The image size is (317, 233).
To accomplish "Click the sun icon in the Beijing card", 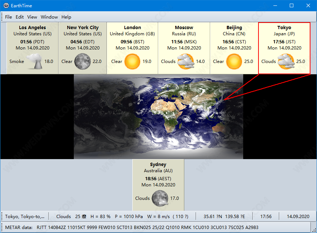I will tap(234, 61).
